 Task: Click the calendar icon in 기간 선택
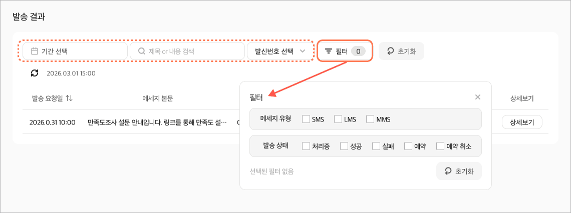pos(34,51)
